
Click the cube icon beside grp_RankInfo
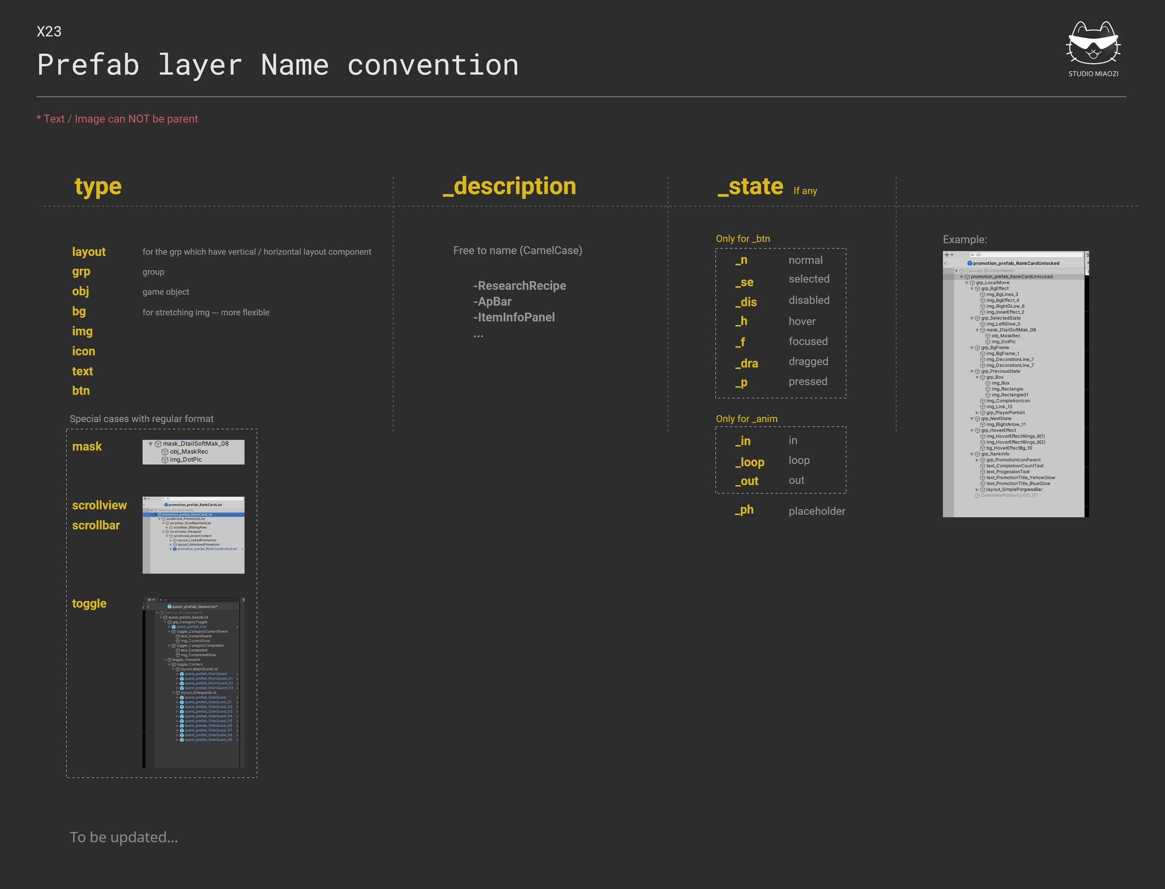(978, 455)
